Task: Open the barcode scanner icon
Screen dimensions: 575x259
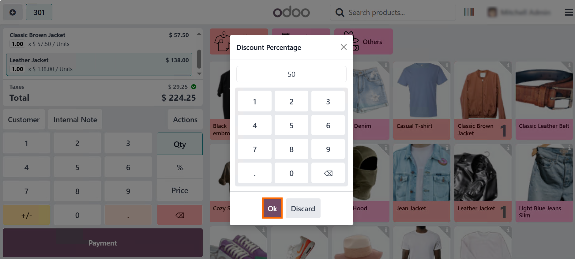Action: point(469,12)
